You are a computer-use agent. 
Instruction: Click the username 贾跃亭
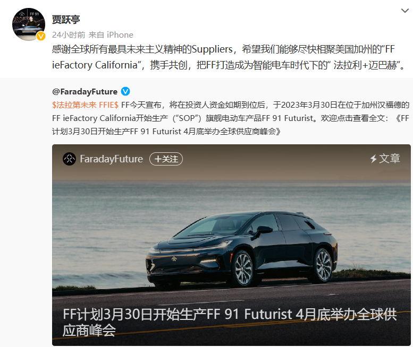point(65,20)
